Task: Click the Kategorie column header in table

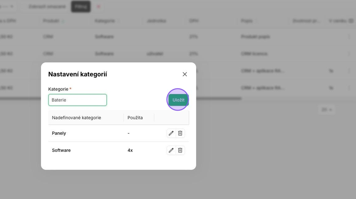Action: point(105,21)
